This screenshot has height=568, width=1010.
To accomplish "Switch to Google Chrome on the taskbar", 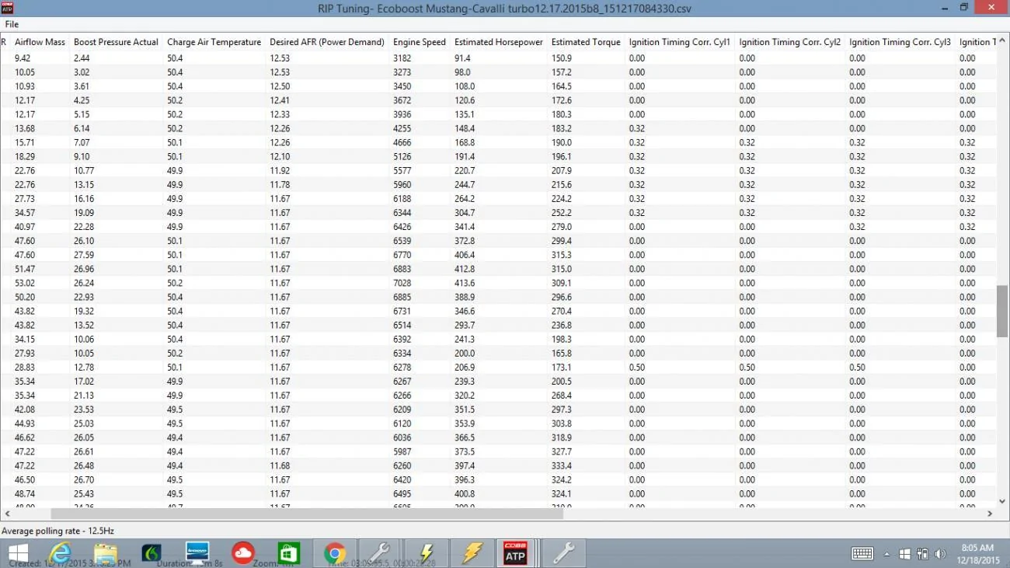I will (336, 553).
